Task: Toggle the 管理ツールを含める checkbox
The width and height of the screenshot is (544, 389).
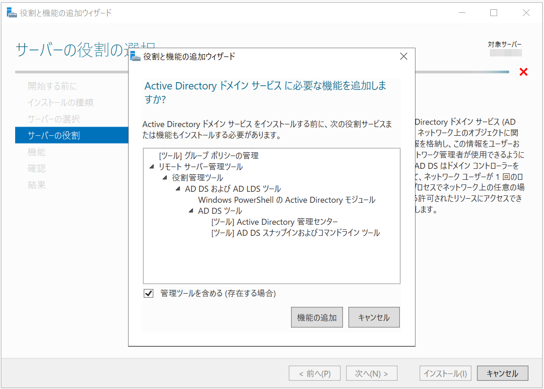Action: click(x=149, y=294)
